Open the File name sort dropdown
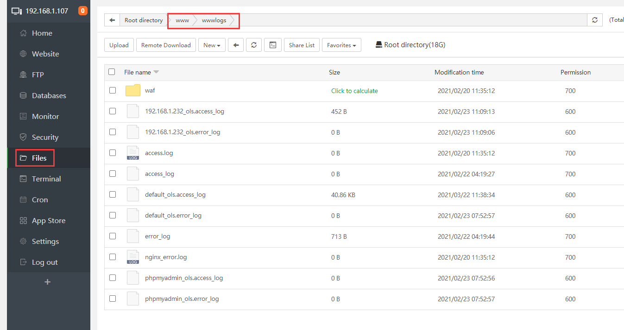The width and height of the screenshot is (624, 330). (x=156, y=72)
